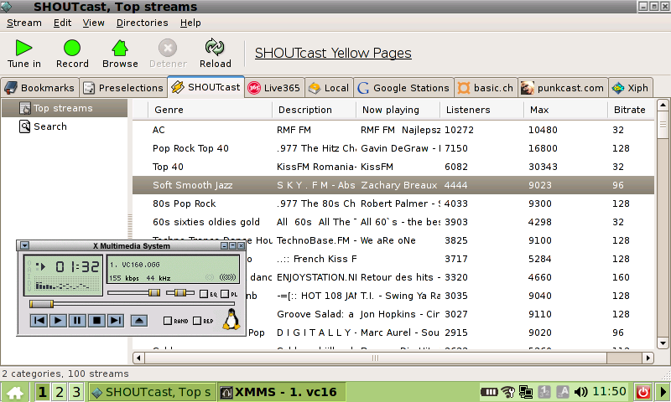Sort by the Max column header
671x402 pixels.
[x=565, y=110]
